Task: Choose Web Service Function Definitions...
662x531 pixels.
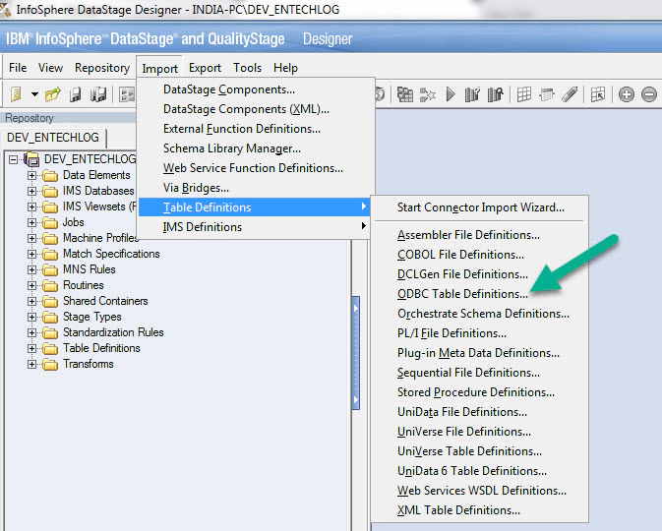Action: (x=255, y=168)
